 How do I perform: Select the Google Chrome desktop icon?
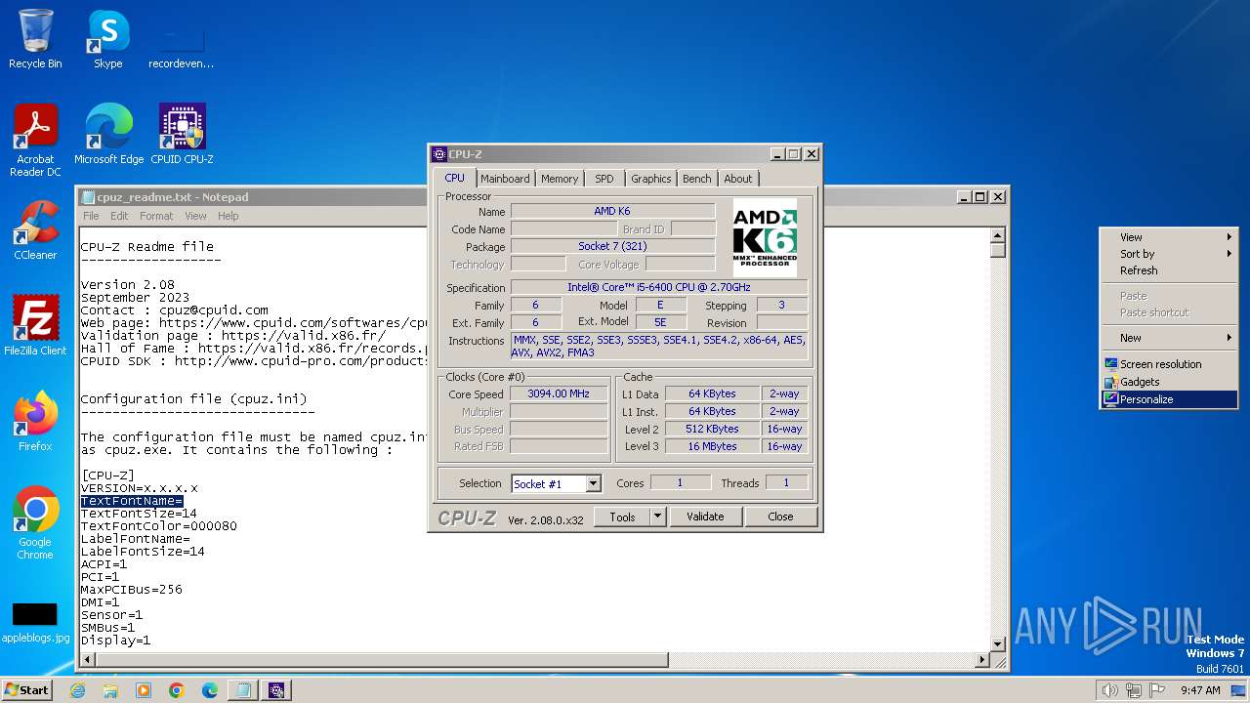[35, 522]
